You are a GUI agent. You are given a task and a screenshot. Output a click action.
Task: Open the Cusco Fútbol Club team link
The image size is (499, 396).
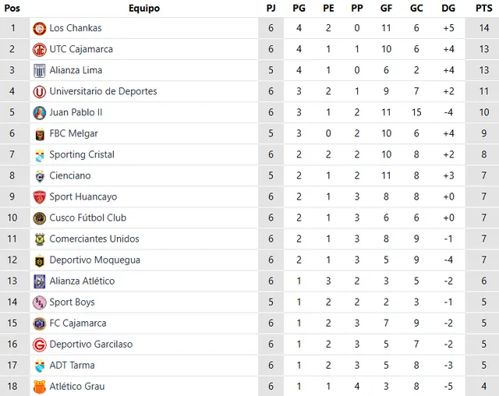coord(87,217)
